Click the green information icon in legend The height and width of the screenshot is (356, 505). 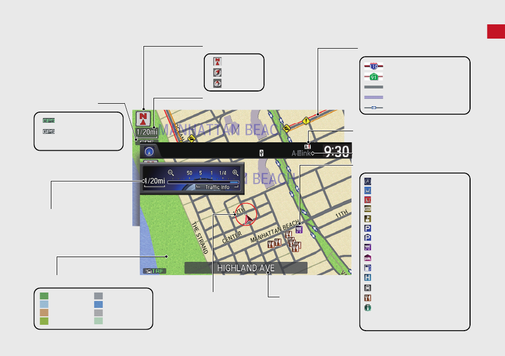point(367,308)
